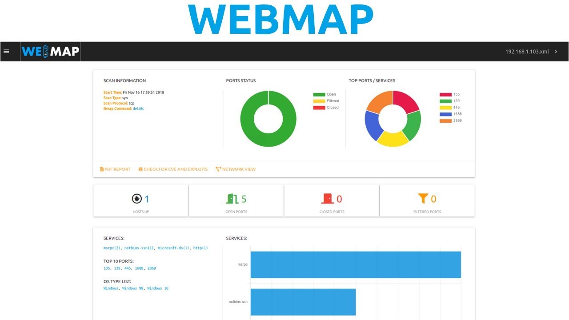
Task: Toggle the port 445 legend swatch
Action: [x=445, y=108]
